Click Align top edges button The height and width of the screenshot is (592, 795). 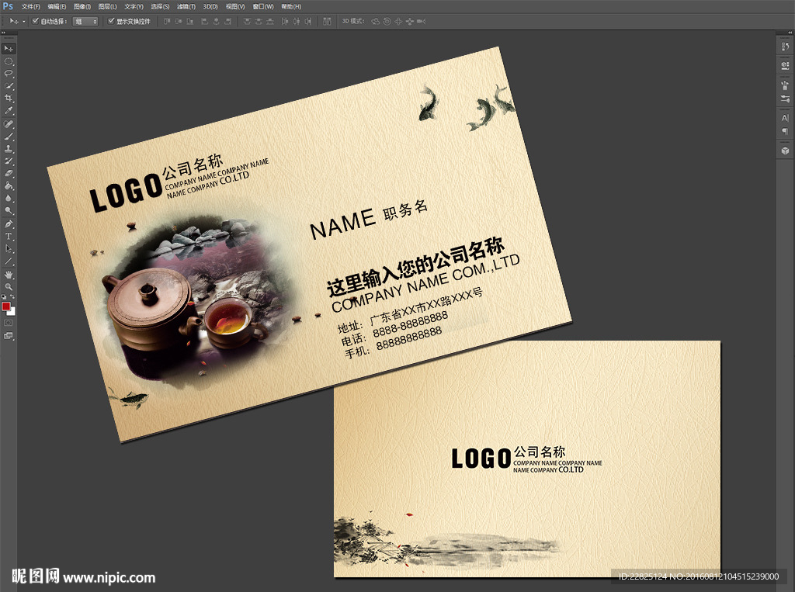[167, 21]
